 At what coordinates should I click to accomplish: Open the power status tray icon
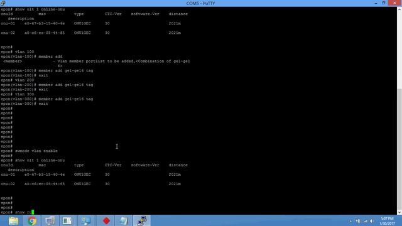click(357, 221)
